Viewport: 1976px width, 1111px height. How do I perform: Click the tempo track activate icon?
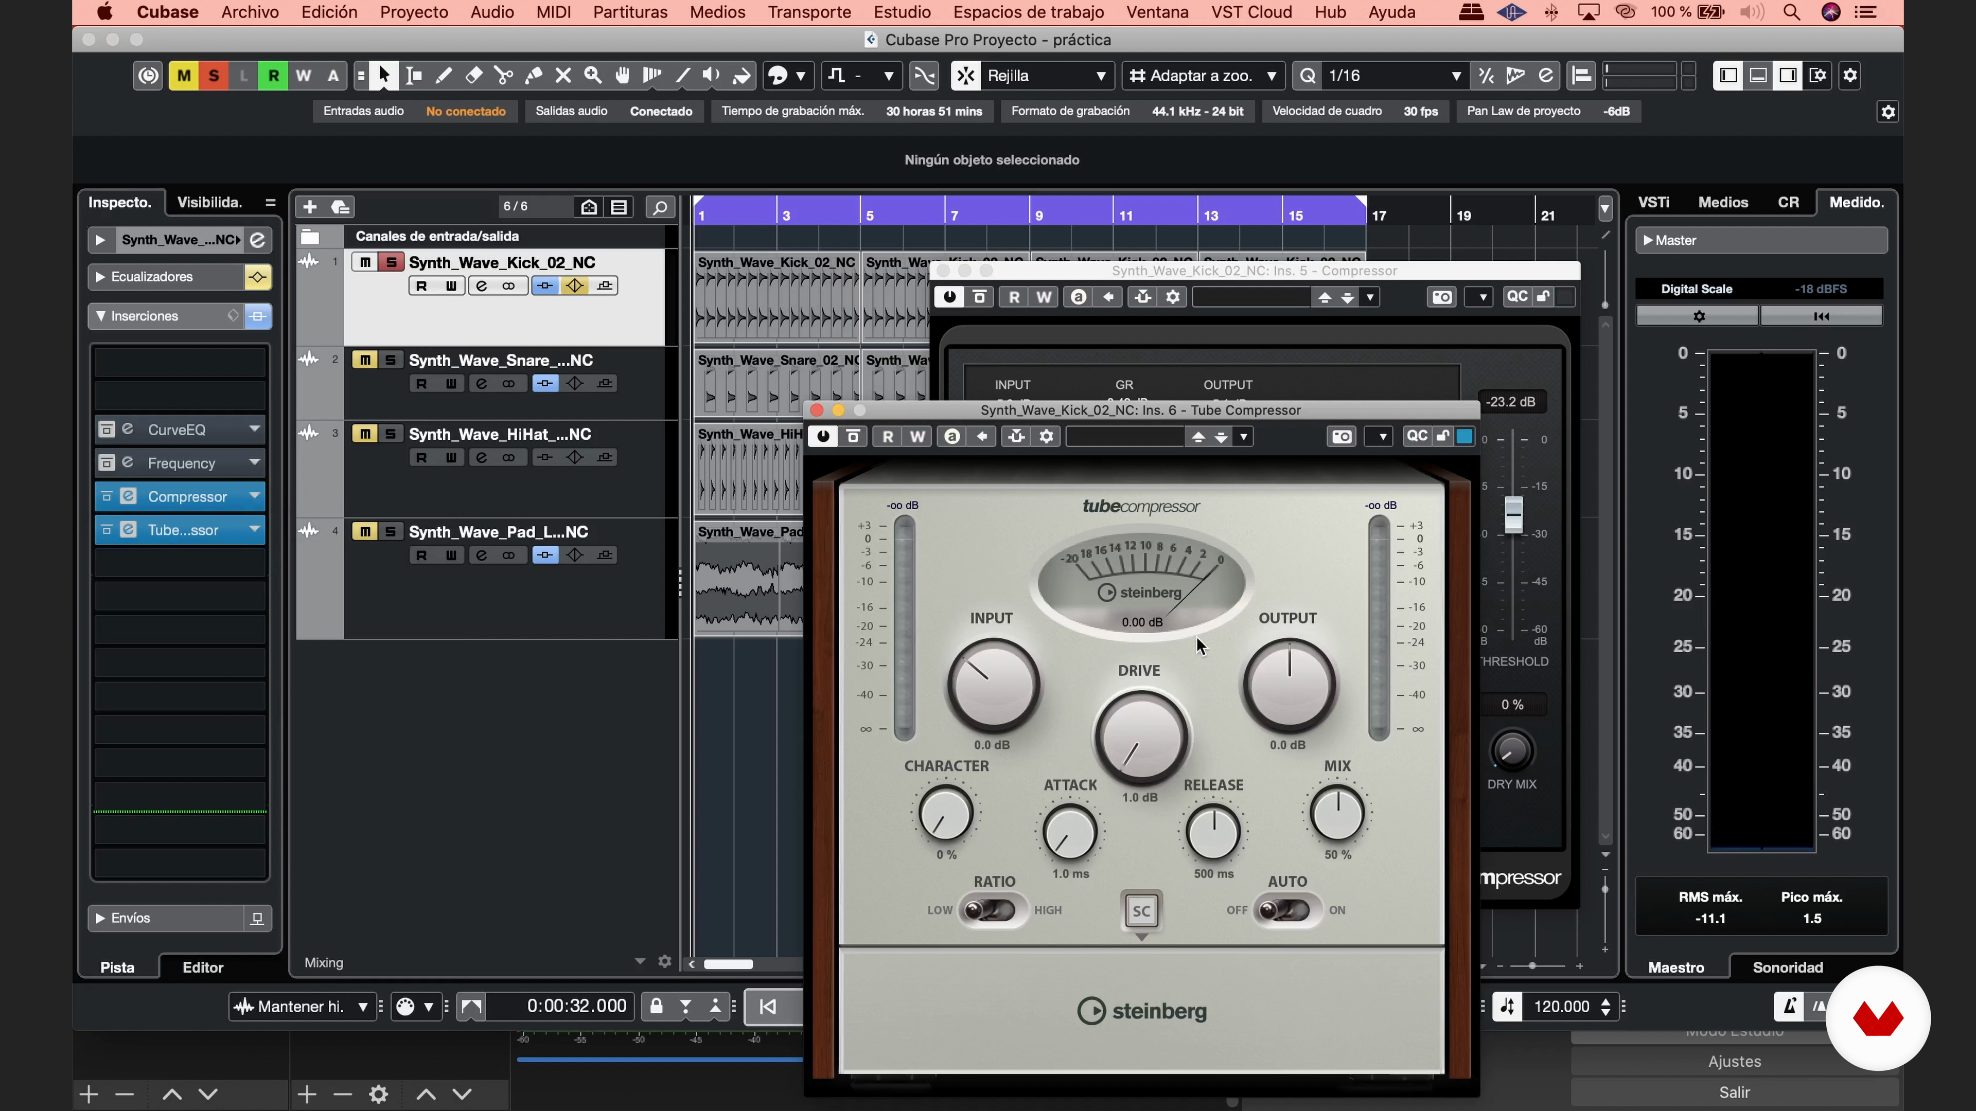(x=1507, y=1006)
